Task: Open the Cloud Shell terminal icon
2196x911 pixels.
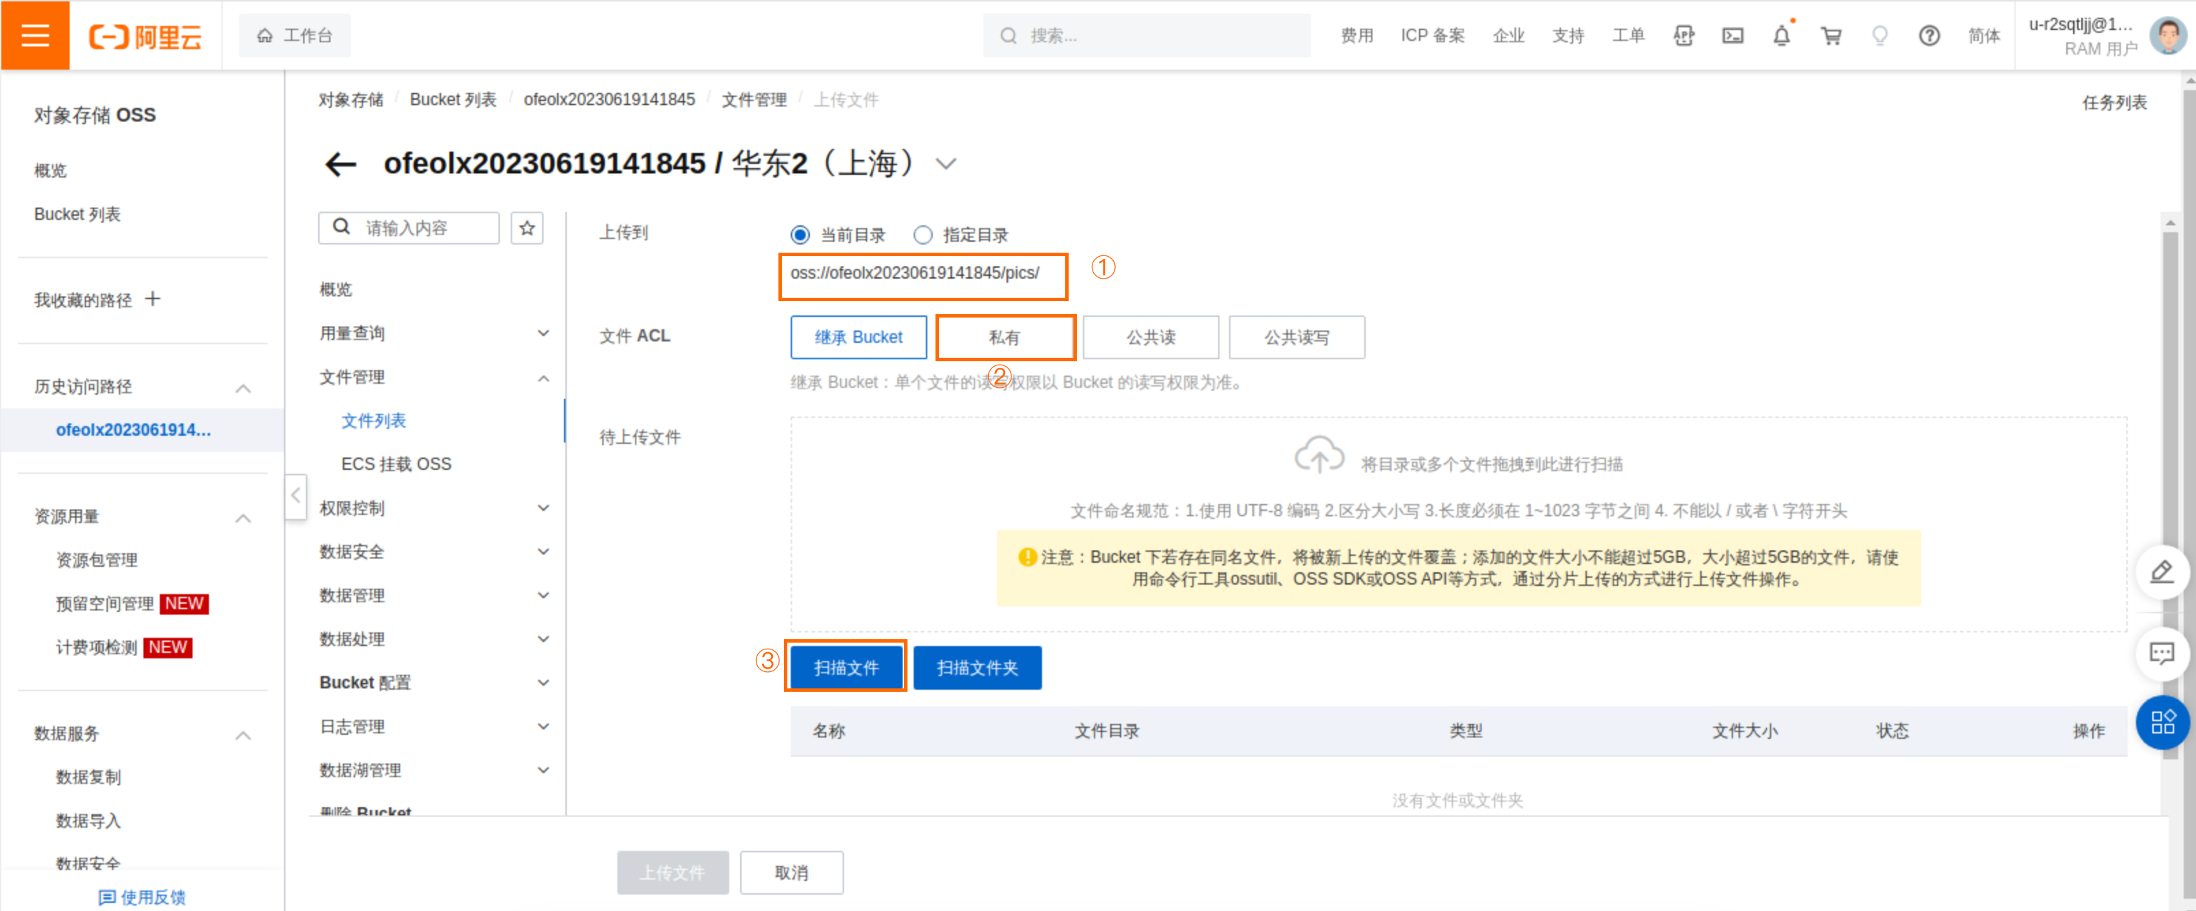Action: (x=1732, y=36)
